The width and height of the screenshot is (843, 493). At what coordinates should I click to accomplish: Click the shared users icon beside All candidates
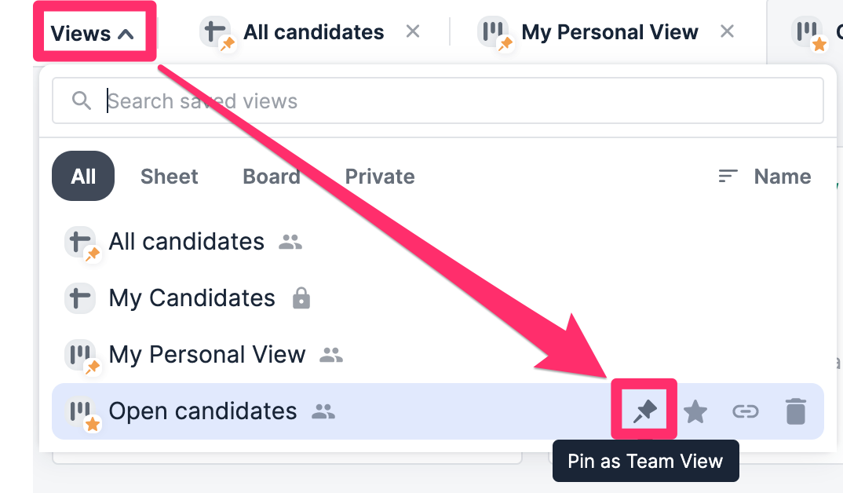click(290, 243)
